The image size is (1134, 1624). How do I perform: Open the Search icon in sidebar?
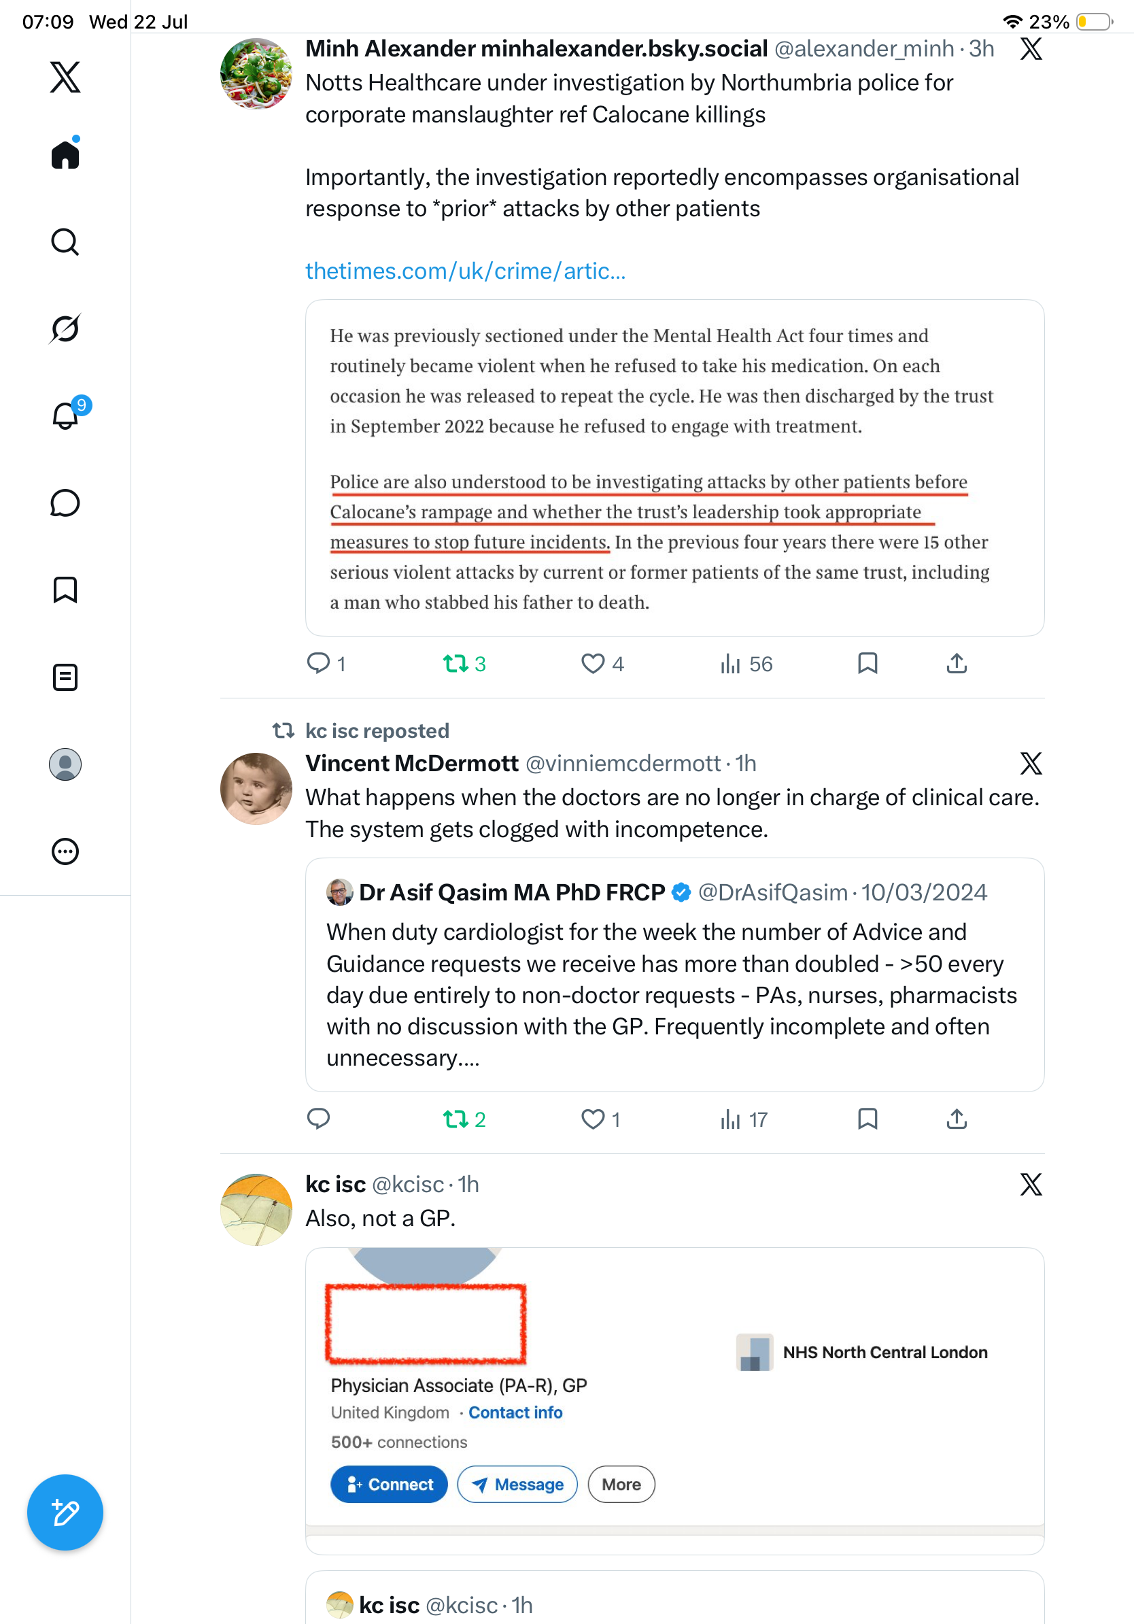[65, 242]
